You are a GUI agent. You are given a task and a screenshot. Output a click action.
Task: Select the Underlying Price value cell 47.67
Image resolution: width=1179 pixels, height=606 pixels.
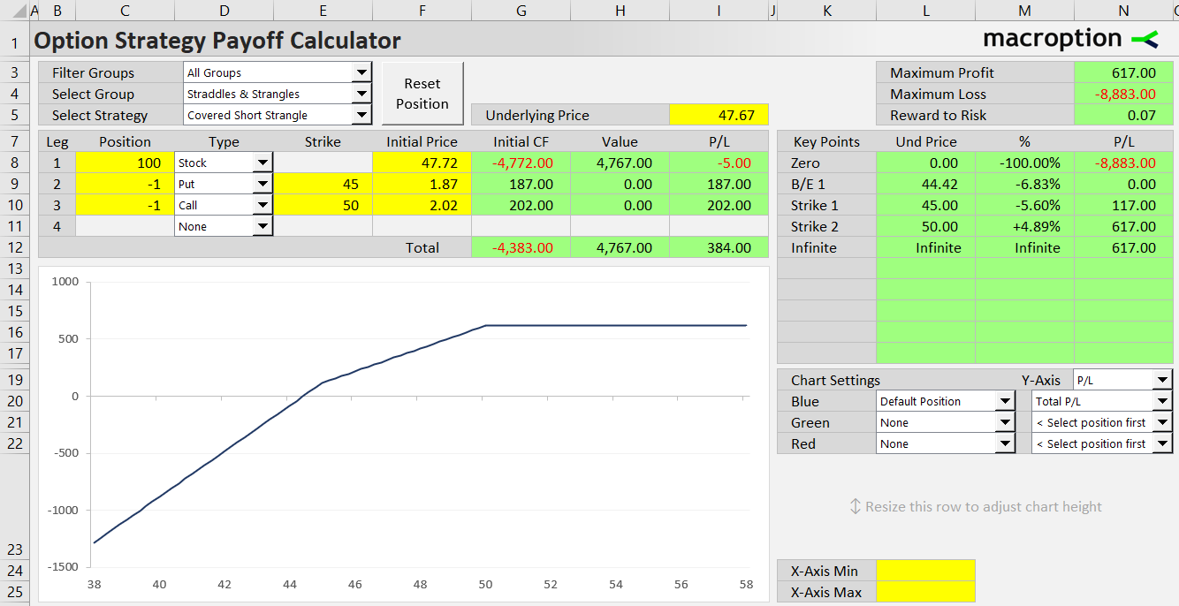point(719,115)
